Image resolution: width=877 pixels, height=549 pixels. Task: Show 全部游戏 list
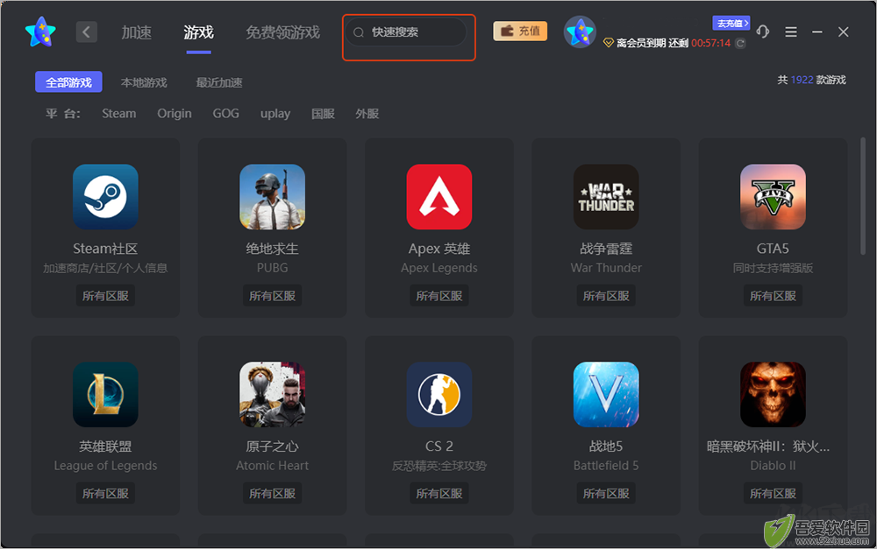68,82
